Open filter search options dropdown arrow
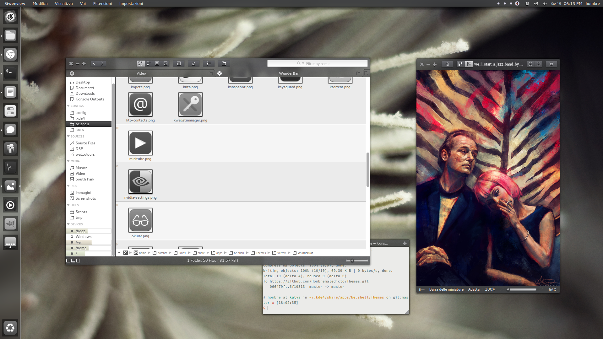603x339 pixels. pos(303,63)
